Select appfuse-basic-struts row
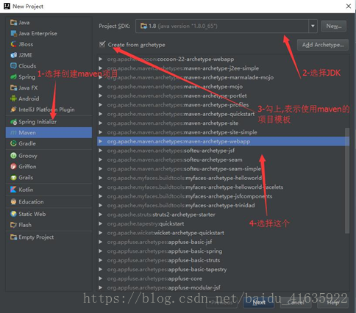The height and width of the screenshot is (313, 356). point(223,260)
